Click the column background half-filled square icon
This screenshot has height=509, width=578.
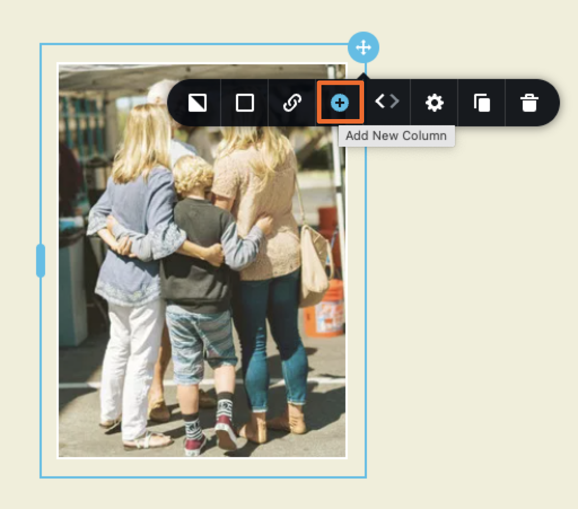coord(197,103)
